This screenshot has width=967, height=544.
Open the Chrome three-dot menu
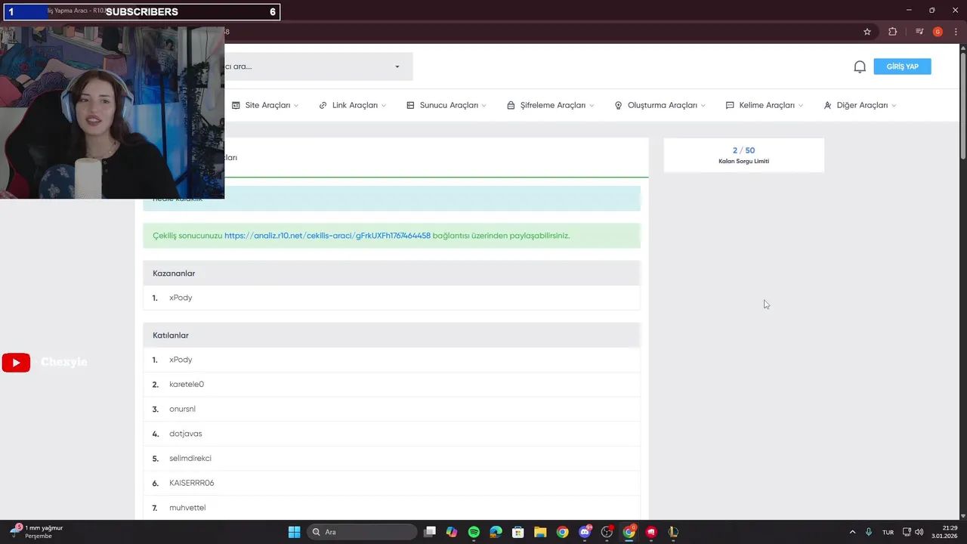(956, 32)
